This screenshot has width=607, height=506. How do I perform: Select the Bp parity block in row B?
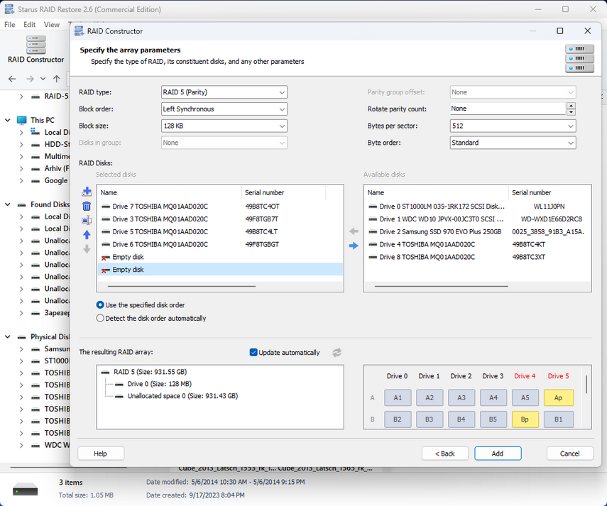[x=525, y=419]
